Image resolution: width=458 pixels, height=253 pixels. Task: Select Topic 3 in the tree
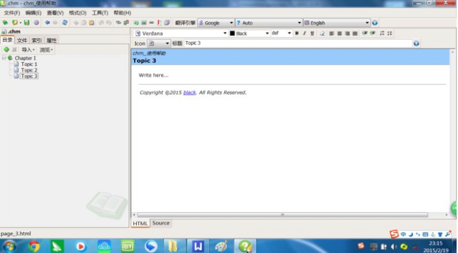(29, 76)
